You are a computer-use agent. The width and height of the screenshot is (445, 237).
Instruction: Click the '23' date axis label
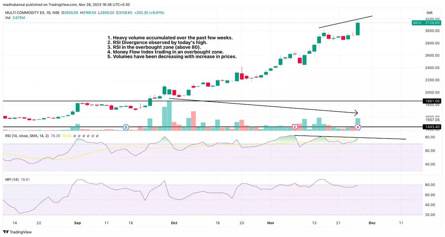[242, 223]
